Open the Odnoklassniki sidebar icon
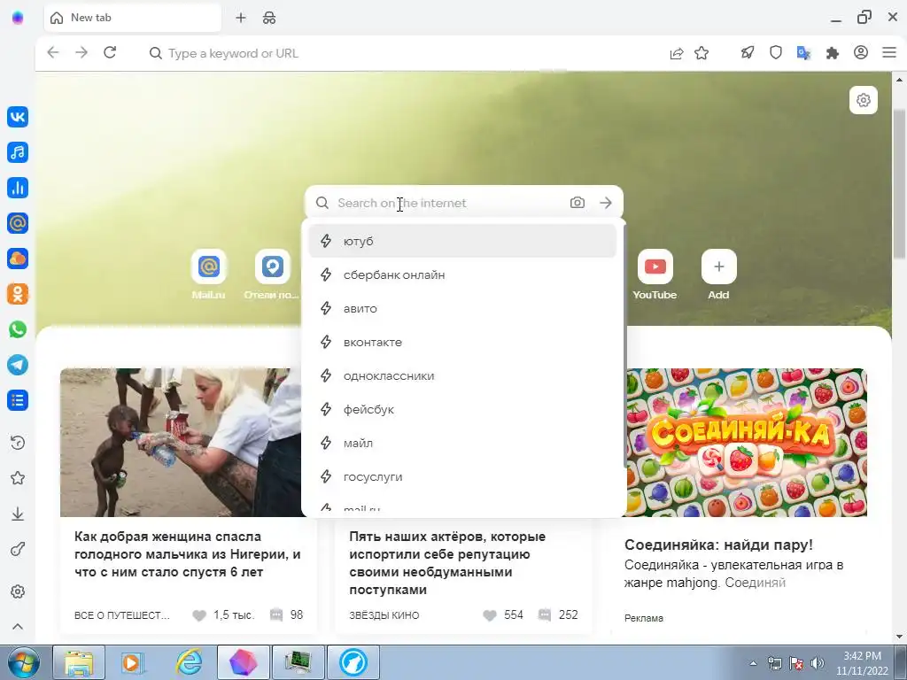907x680 pixels. pyautogui.click(x=18, y=294)
